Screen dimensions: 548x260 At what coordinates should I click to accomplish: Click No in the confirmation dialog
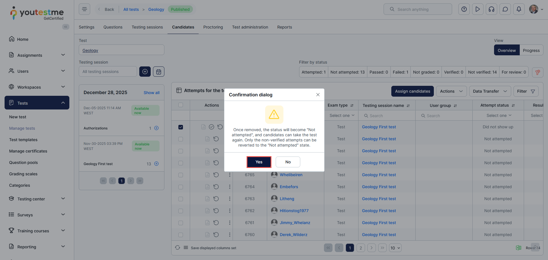[x=288, y=162]
